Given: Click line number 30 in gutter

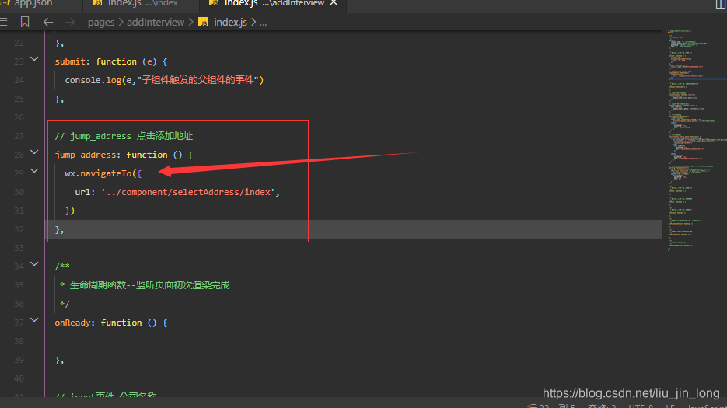Looking at the screenshot, I should point(19,192).
